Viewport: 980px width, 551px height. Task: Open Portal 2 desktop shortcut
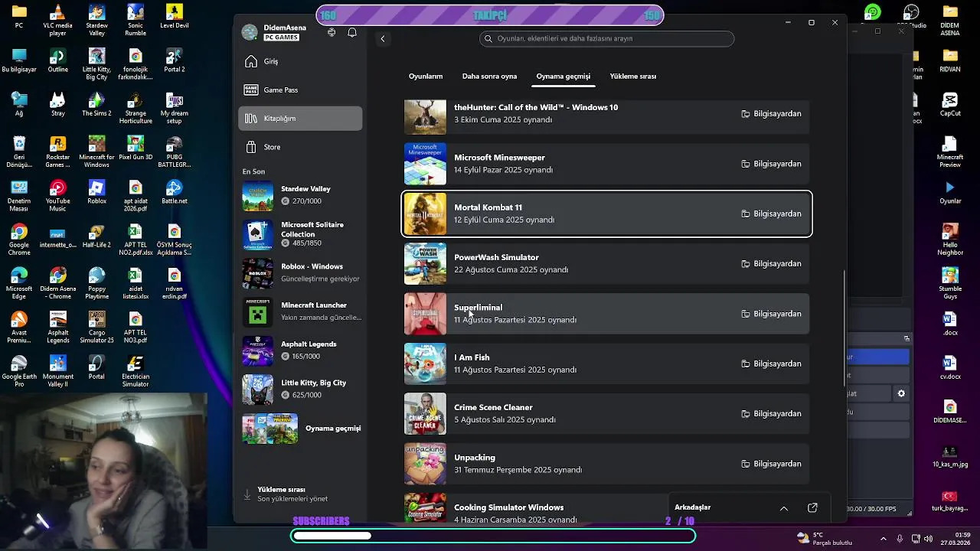tap(175, 60)
